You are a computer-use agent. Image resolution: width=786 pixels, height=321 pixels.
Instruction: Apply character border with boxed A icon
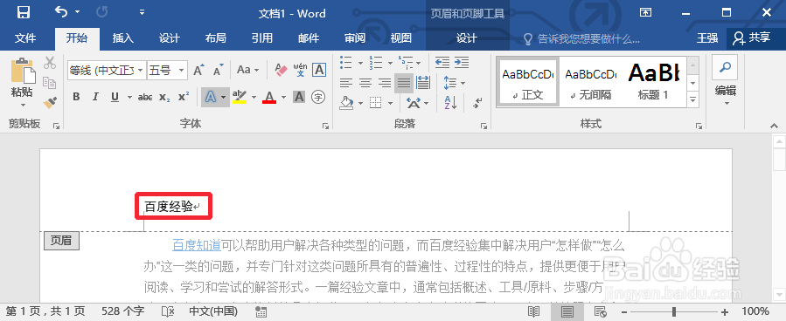(319, 70)
